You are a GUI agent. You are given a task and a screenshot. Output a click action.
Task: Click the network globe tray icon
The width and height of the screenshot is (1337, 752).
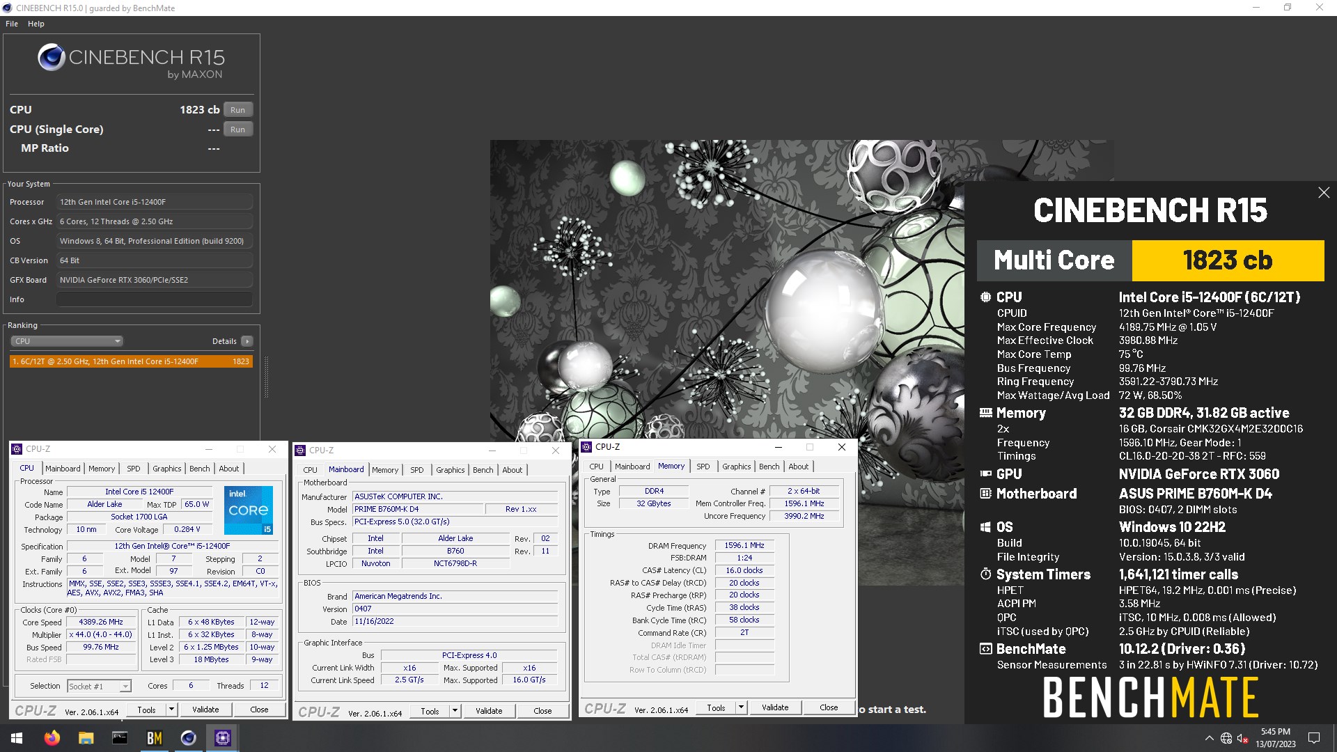(1226, 739)
